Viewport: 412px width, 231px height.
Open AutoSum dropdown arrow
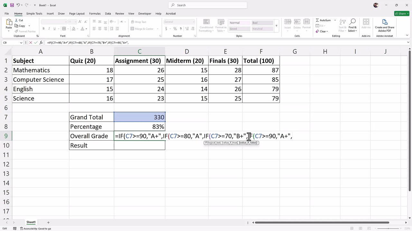tap(335, 20)
